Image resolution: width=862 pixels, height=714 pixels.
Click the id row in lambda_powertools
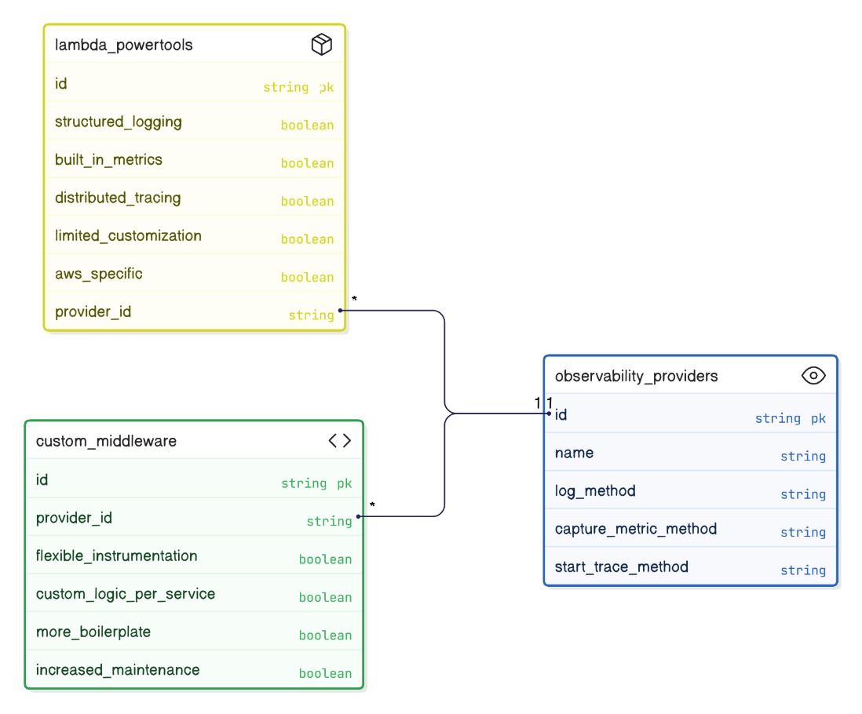pyautogui.click(x=195, y=83)
